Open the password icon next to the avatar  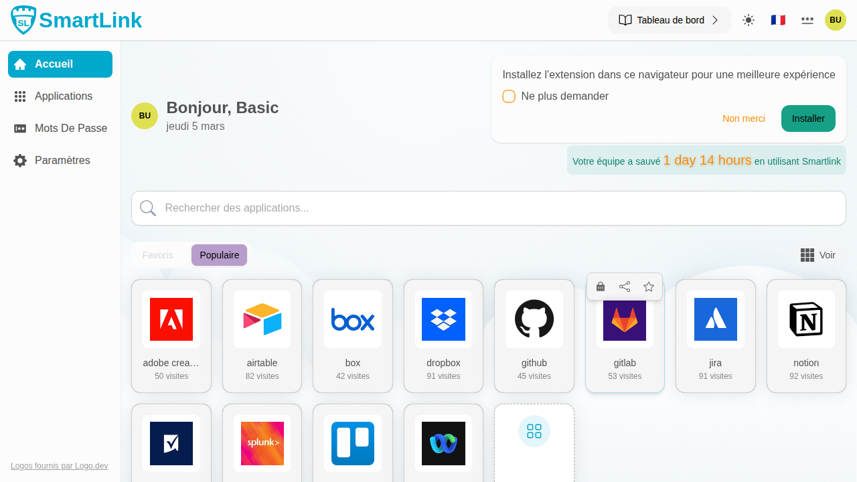click(807, 20)
